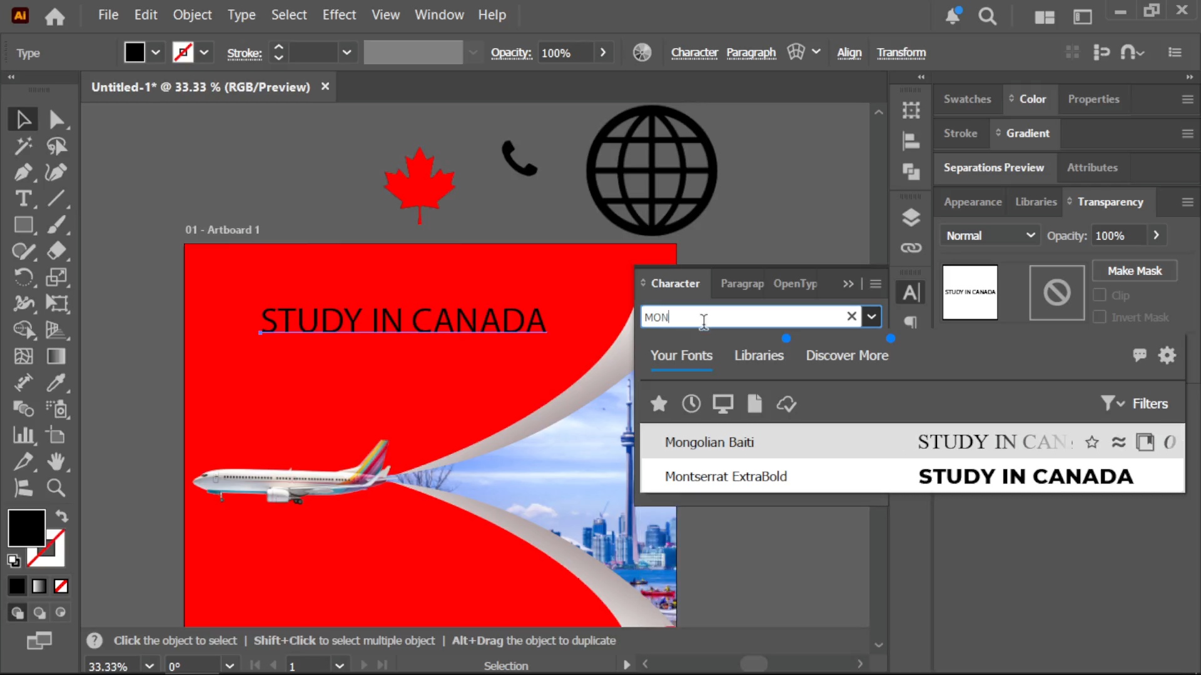Open zoom level dropdown in status bar

coord(149,666)
